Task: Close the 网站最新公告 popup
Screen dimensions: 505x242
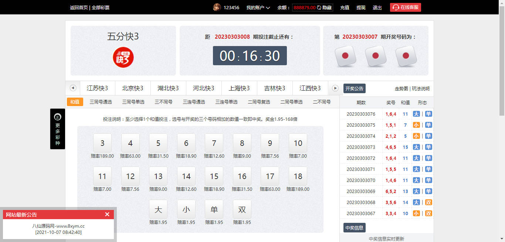Action: click(107, 214)
